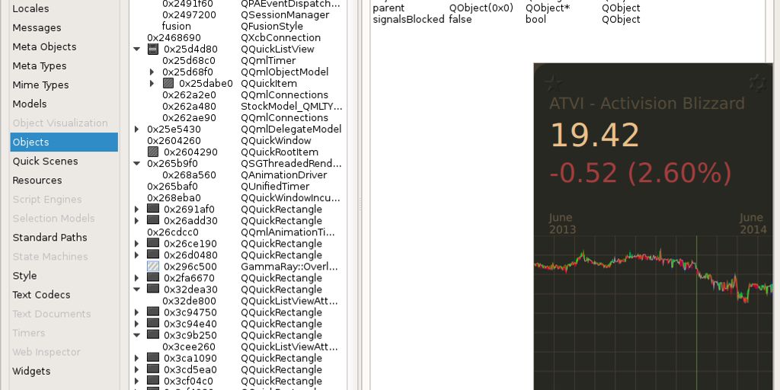Select the 0x2497200 QSessionManager row
This screenshot has width=780, height=390.
[238, 15]
